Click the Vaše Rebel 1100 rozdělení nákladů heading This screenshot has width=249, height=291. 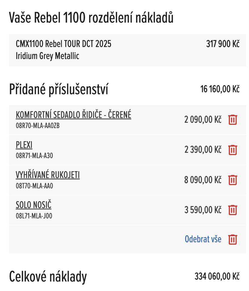(x=91, y=18)
